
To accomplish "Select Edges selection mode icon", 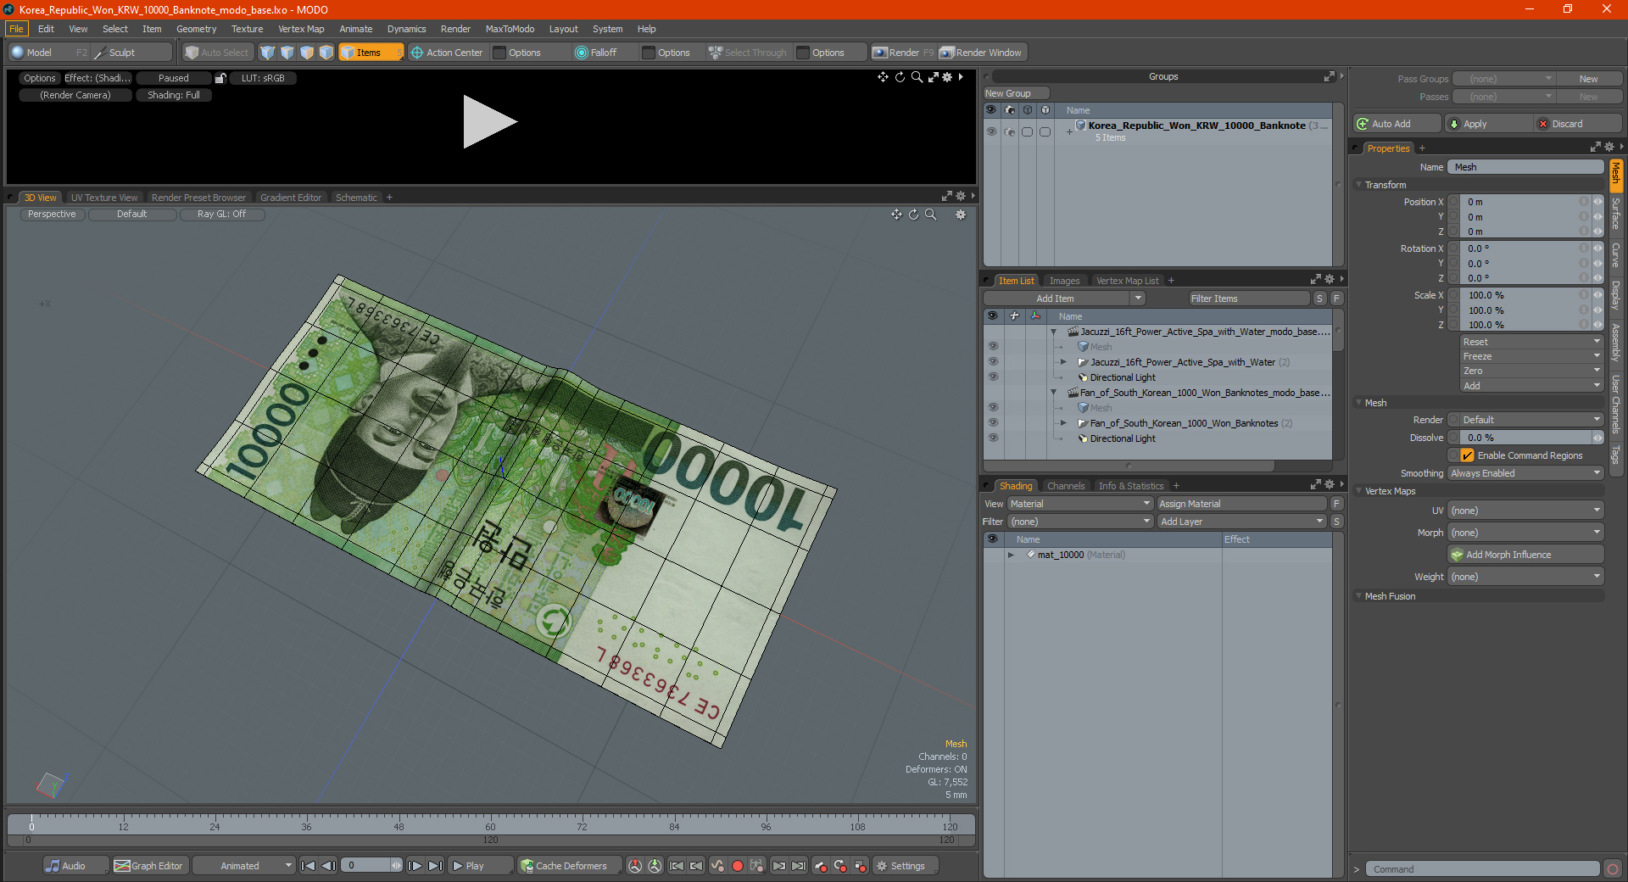I will tap(287, 53).
